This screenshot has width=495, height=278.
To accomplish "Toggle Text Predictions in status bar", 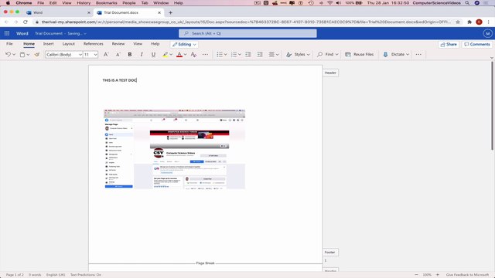I will pos(86,275).
